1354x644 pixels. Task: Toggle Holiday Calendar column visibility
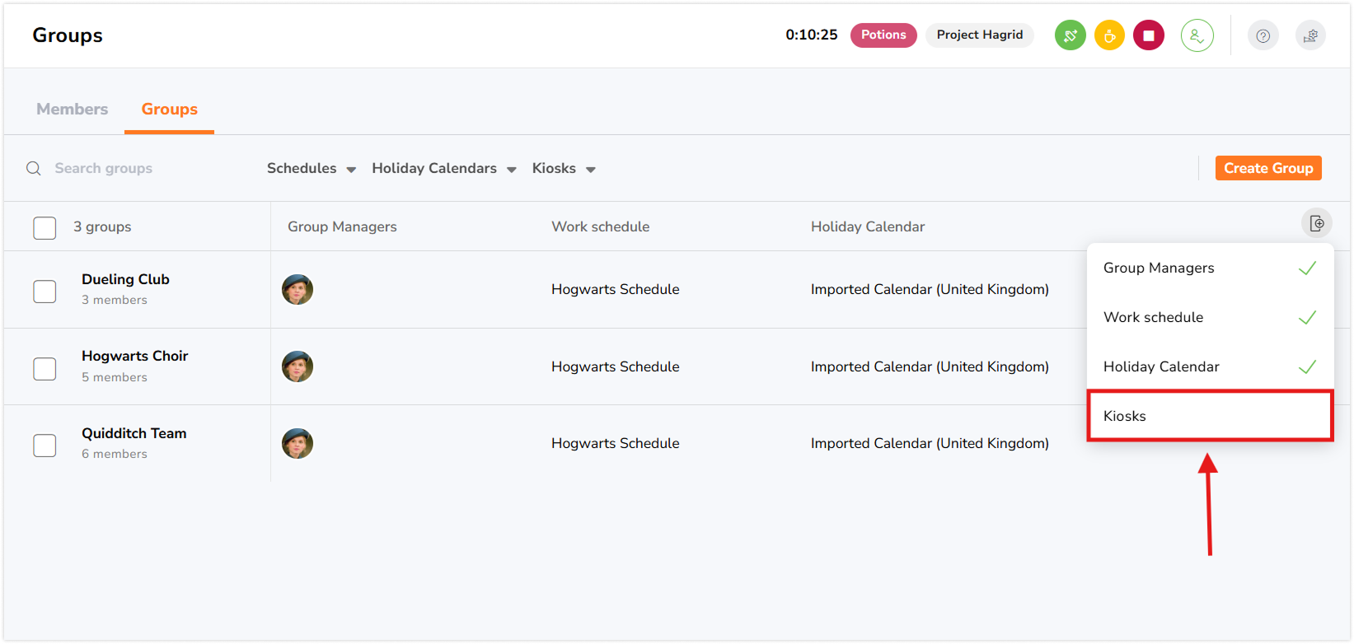1210,366
